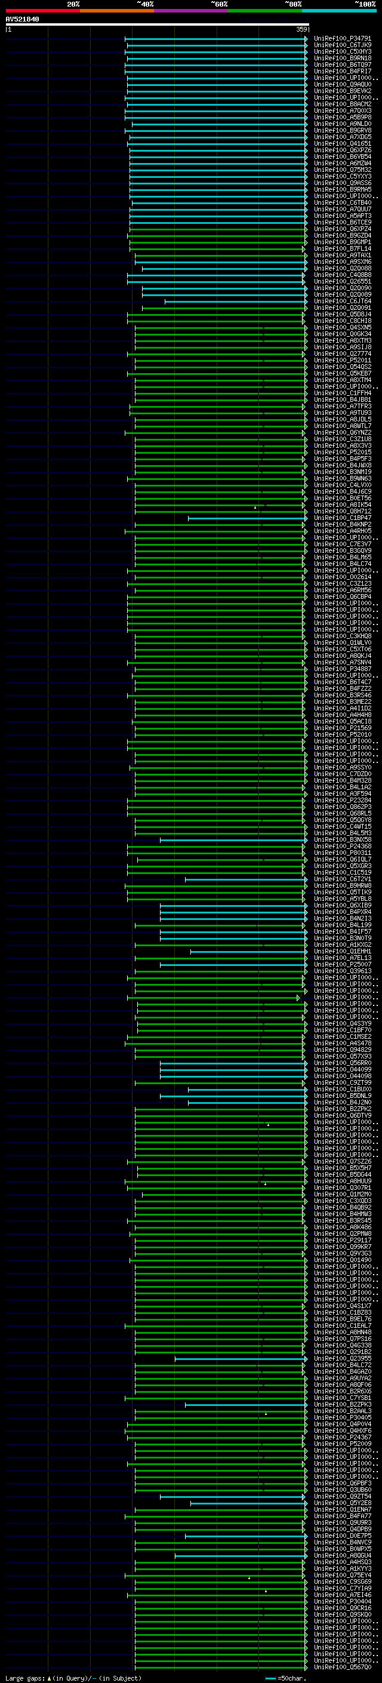Select hit label UniRef100_A9NLD0

pyautogui.click(x=342, y=124)
